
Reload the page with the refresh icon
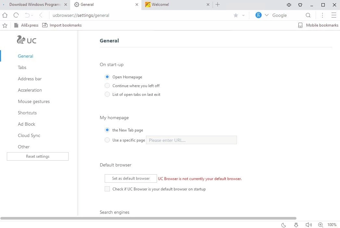16,15
